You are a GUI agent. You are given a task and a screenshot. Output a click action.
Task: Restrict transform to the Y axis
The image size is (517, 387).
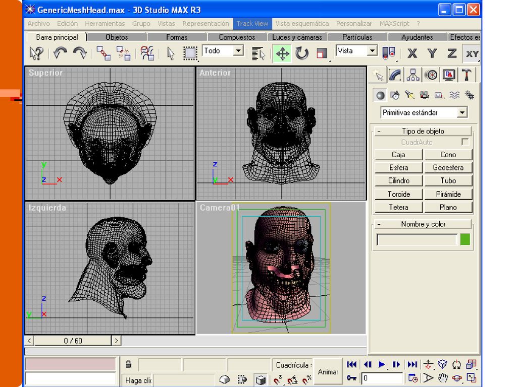[432, 53]
